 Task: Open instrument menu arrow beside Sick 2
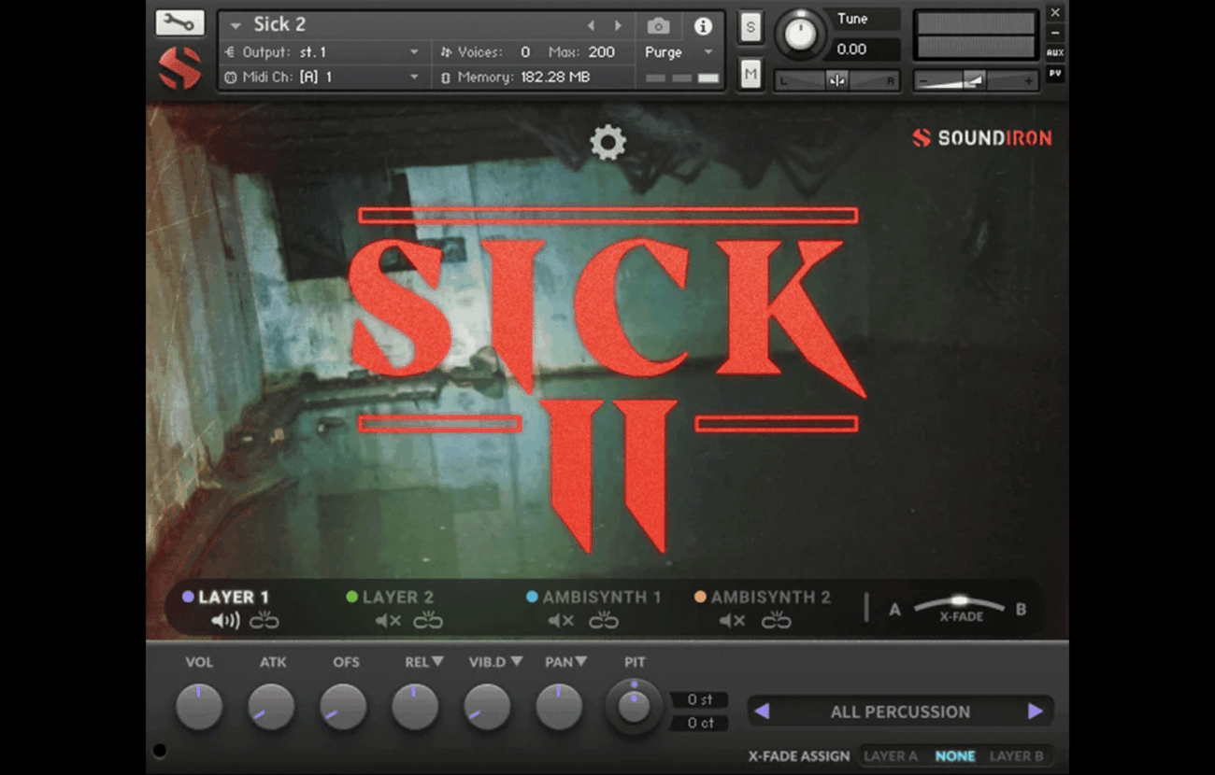[236, 25]
